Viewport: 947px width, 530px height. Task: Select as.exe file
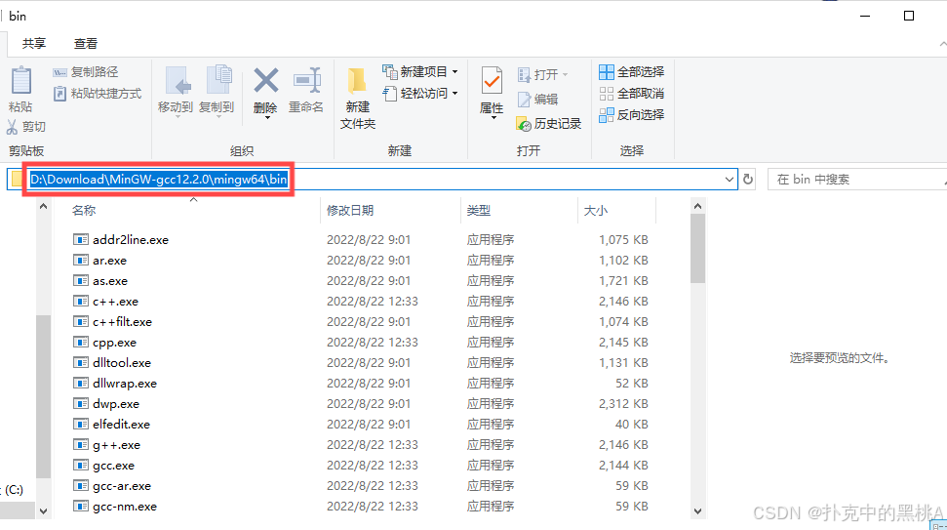point(110,280)
